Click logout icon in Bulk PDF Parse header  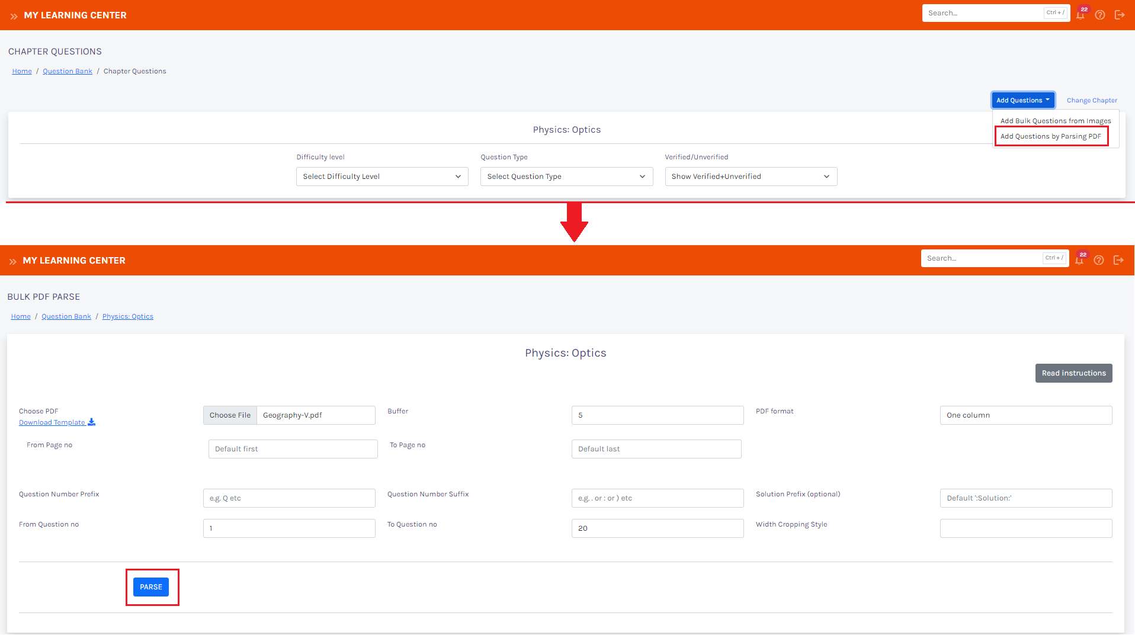(x=1118, y=261)
